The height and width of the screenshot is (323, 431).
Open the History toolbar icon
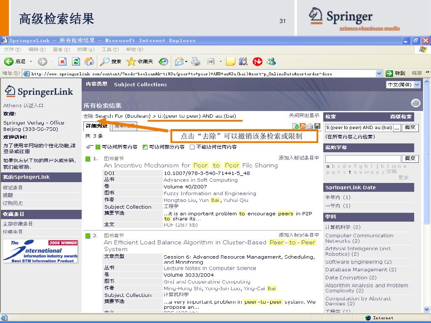163,61
